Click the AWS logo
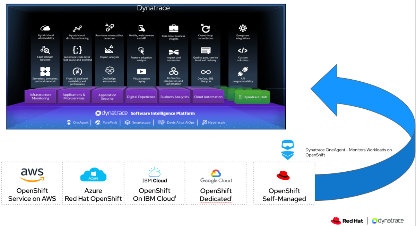The width and height of the screenshot is (416, 226). coord(32,174)
